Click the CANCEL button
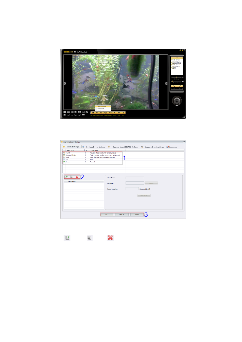242x342 pixels. click(x=122, y=215)
